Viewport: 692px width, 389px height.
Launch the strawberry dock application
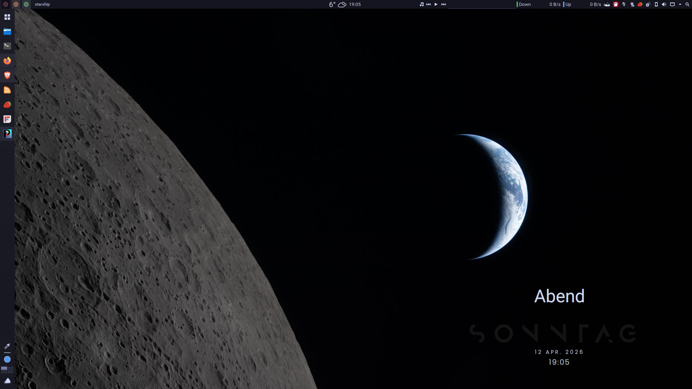coord(7,104)
